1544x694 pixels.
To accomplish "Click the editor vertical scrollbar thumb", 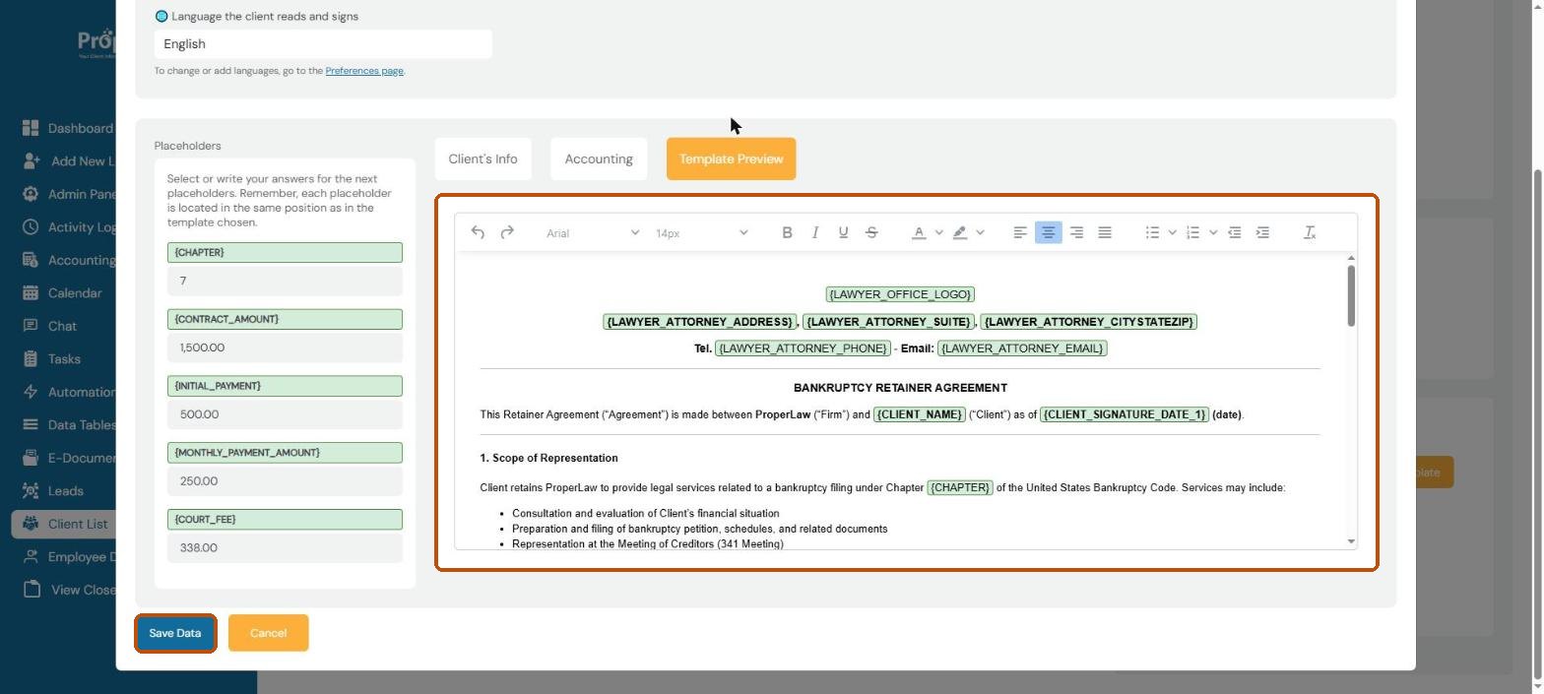I will pyautogui.click(x=1351, y=295).
